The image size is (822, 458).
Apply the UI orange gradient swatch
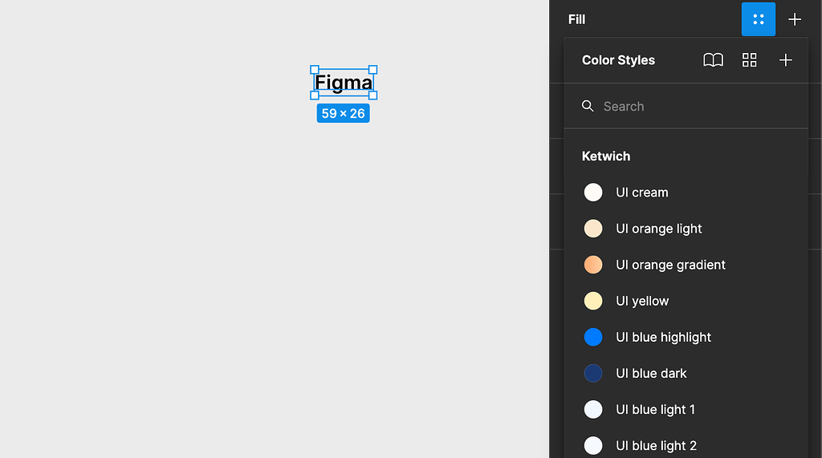click(593, 265)
